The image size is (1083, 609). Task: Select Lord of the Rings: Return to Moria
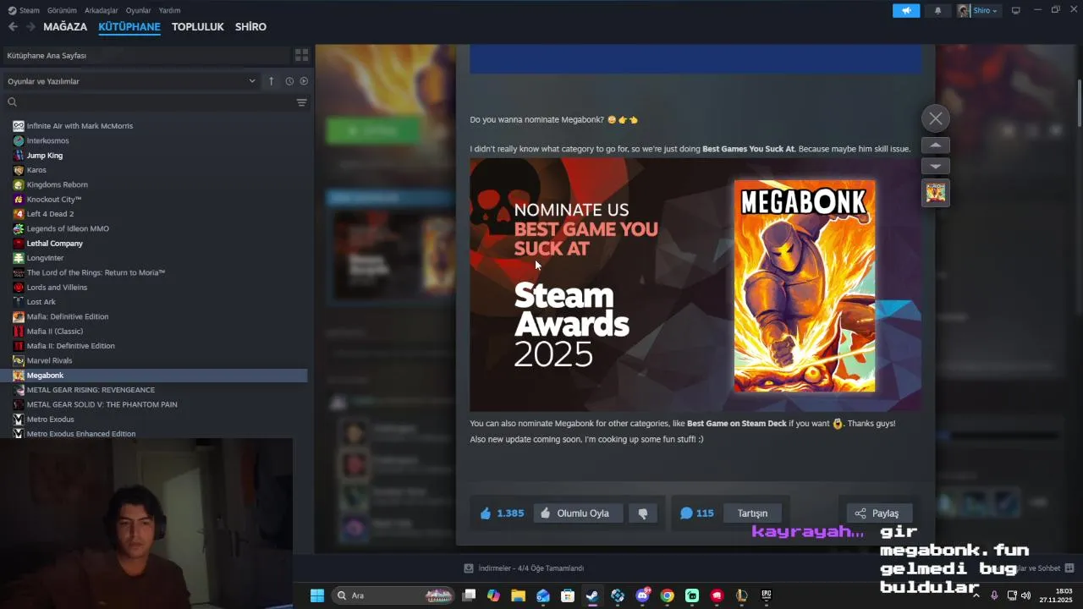click(96, 272)
